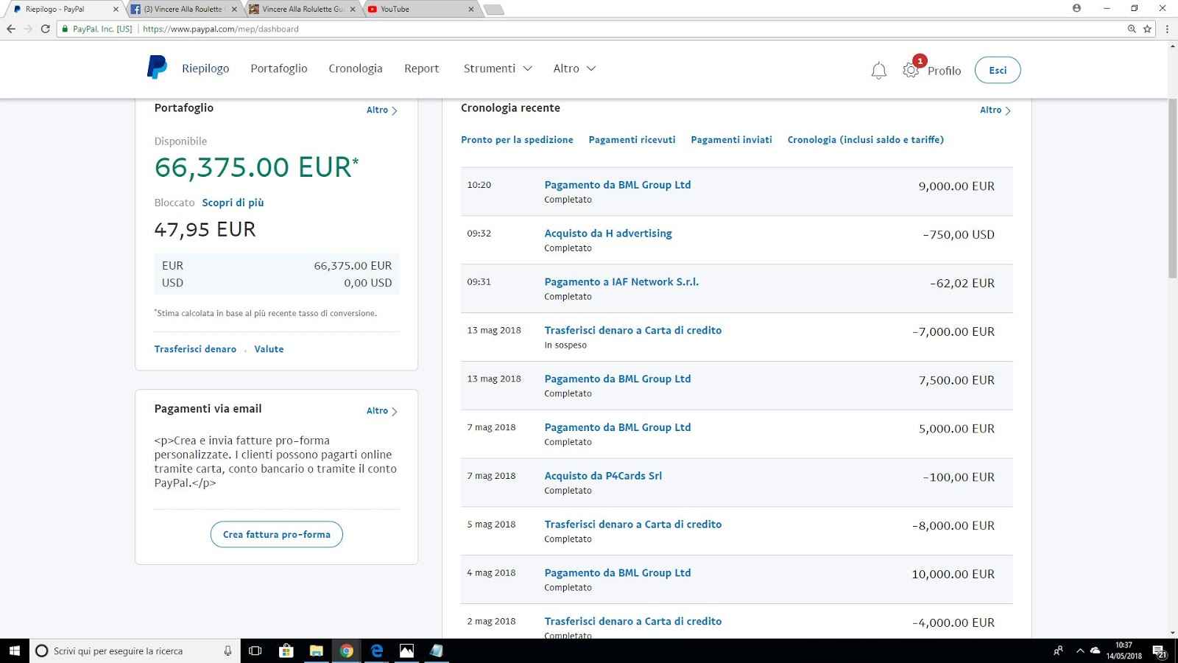Click the Windows search box

(133, 650)
